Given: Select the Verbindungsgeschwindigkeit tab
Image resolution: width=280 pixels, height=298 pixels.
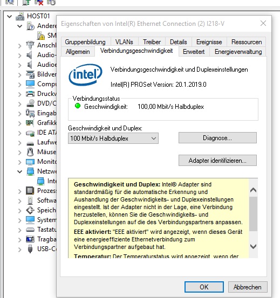Looking at the screenshot, I should [x=136, y=51].
